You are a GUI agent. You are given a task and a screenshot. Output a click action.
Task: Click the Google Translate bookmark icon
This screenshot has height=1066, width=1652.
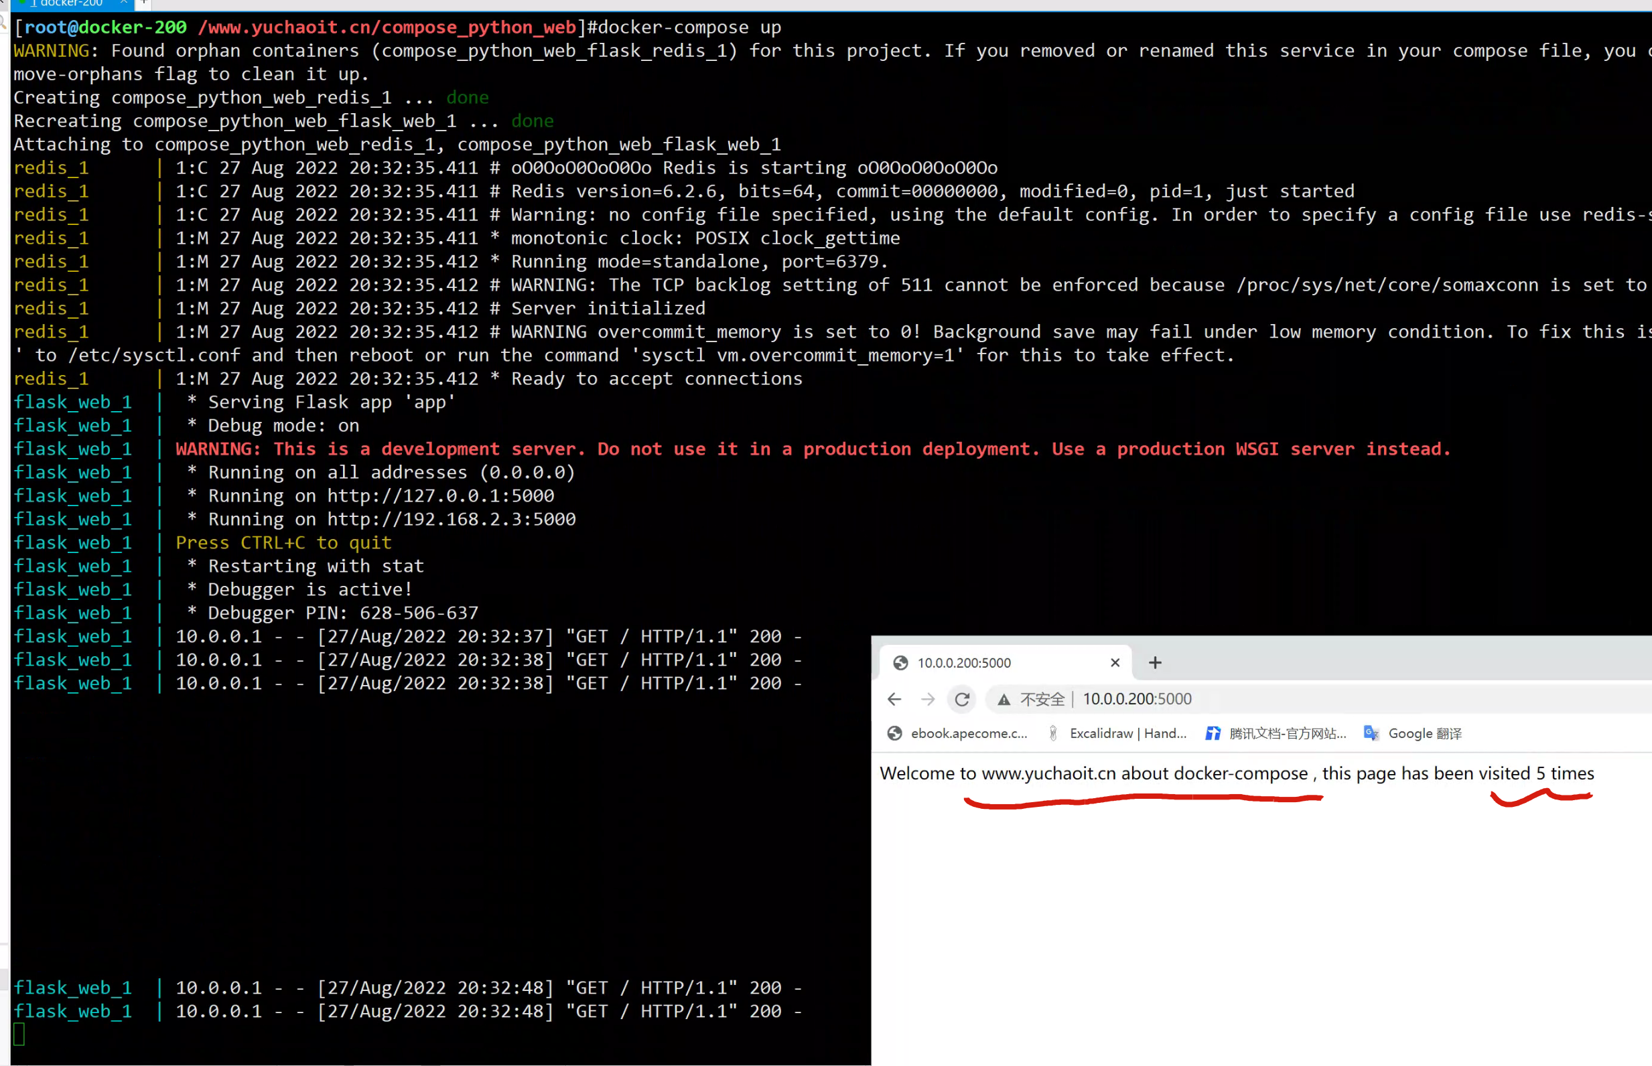(1371, 733)
